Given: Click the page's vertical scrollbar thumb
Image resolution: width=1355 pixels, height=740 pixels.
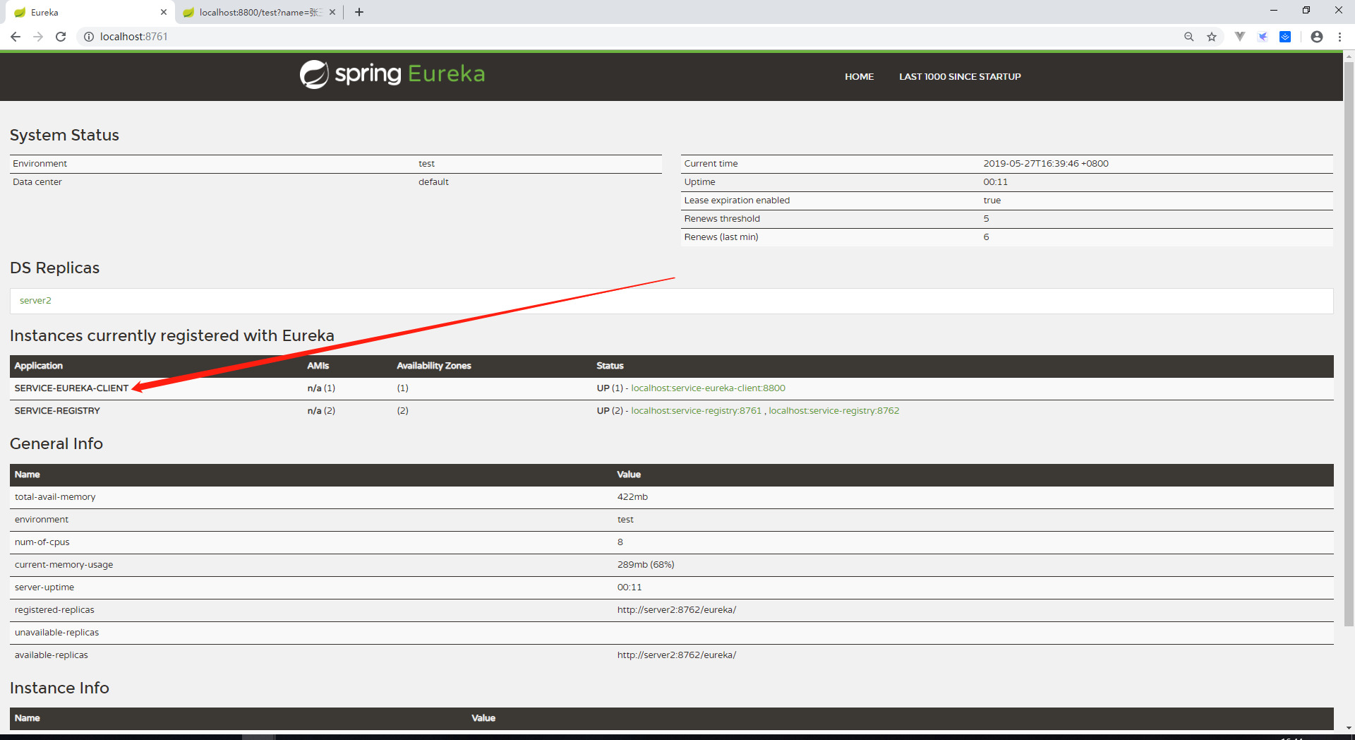Looking at the screenshot, I should (1349, 344).
